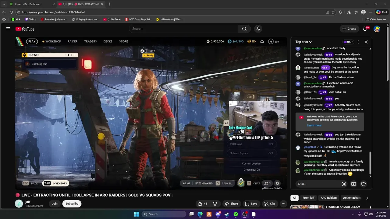Click the Create button in header

pyautogui.click(x=349, y=29)
